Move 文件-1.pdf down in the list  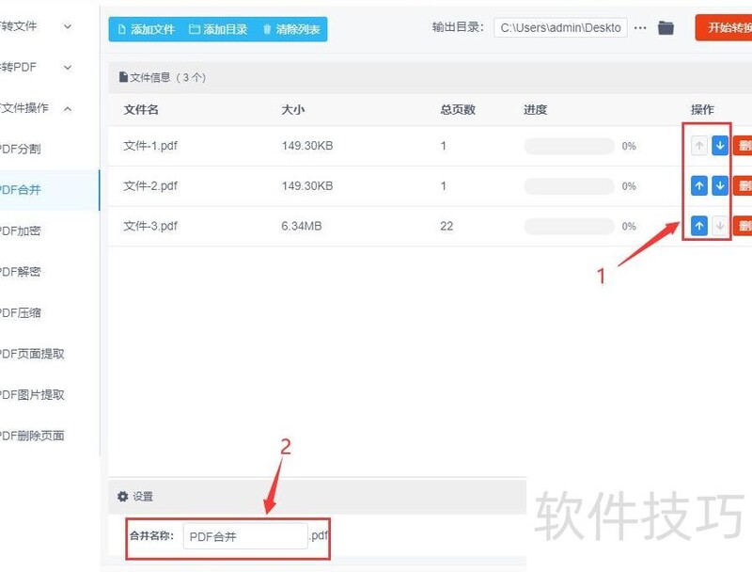tap(722, 145)
